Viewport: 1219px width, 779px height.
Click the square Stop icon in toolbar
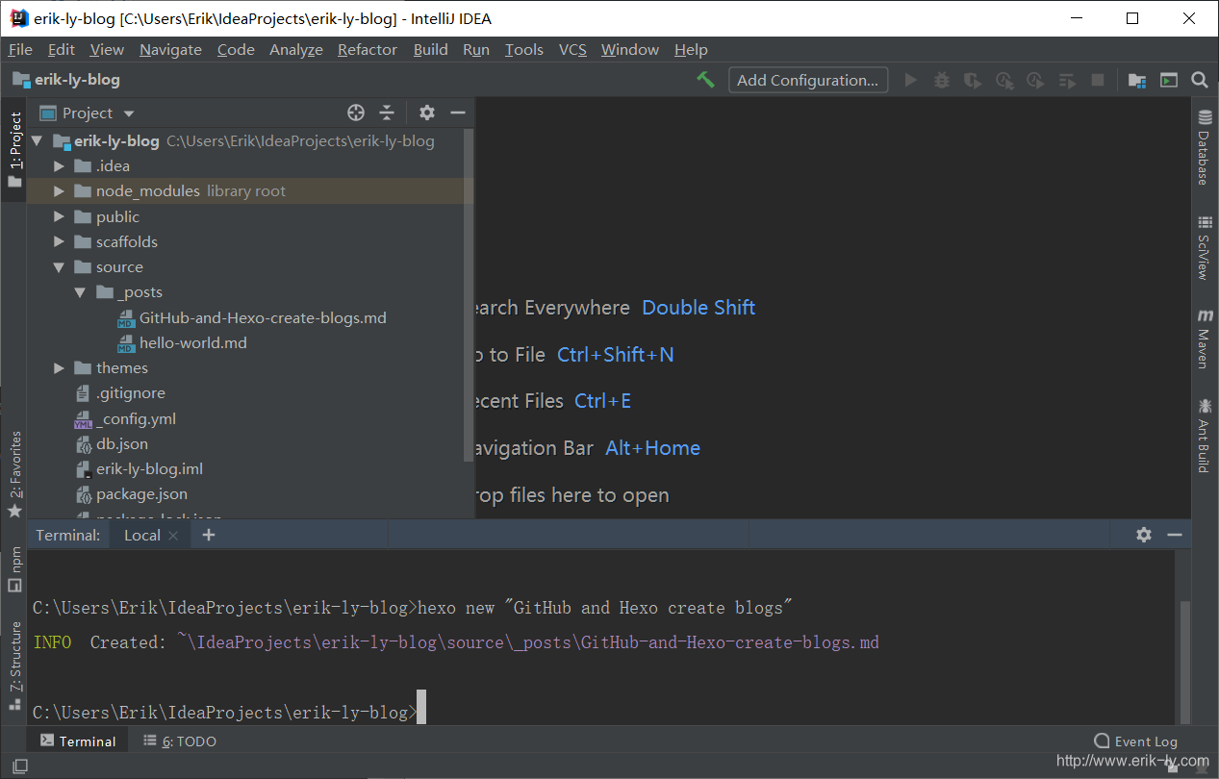point(1097,80)
